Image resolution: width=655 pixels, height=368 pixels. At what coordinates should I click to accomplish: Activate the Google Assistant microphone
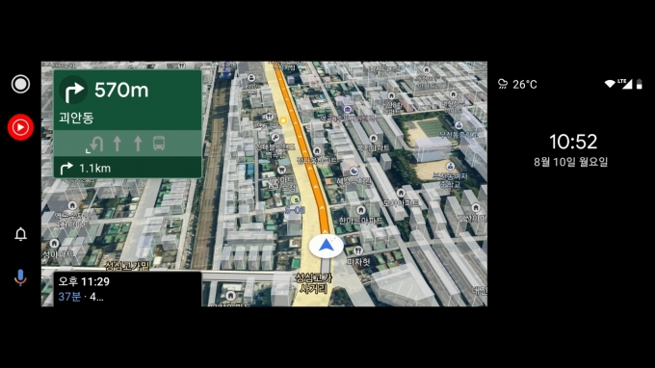(20, 277)
